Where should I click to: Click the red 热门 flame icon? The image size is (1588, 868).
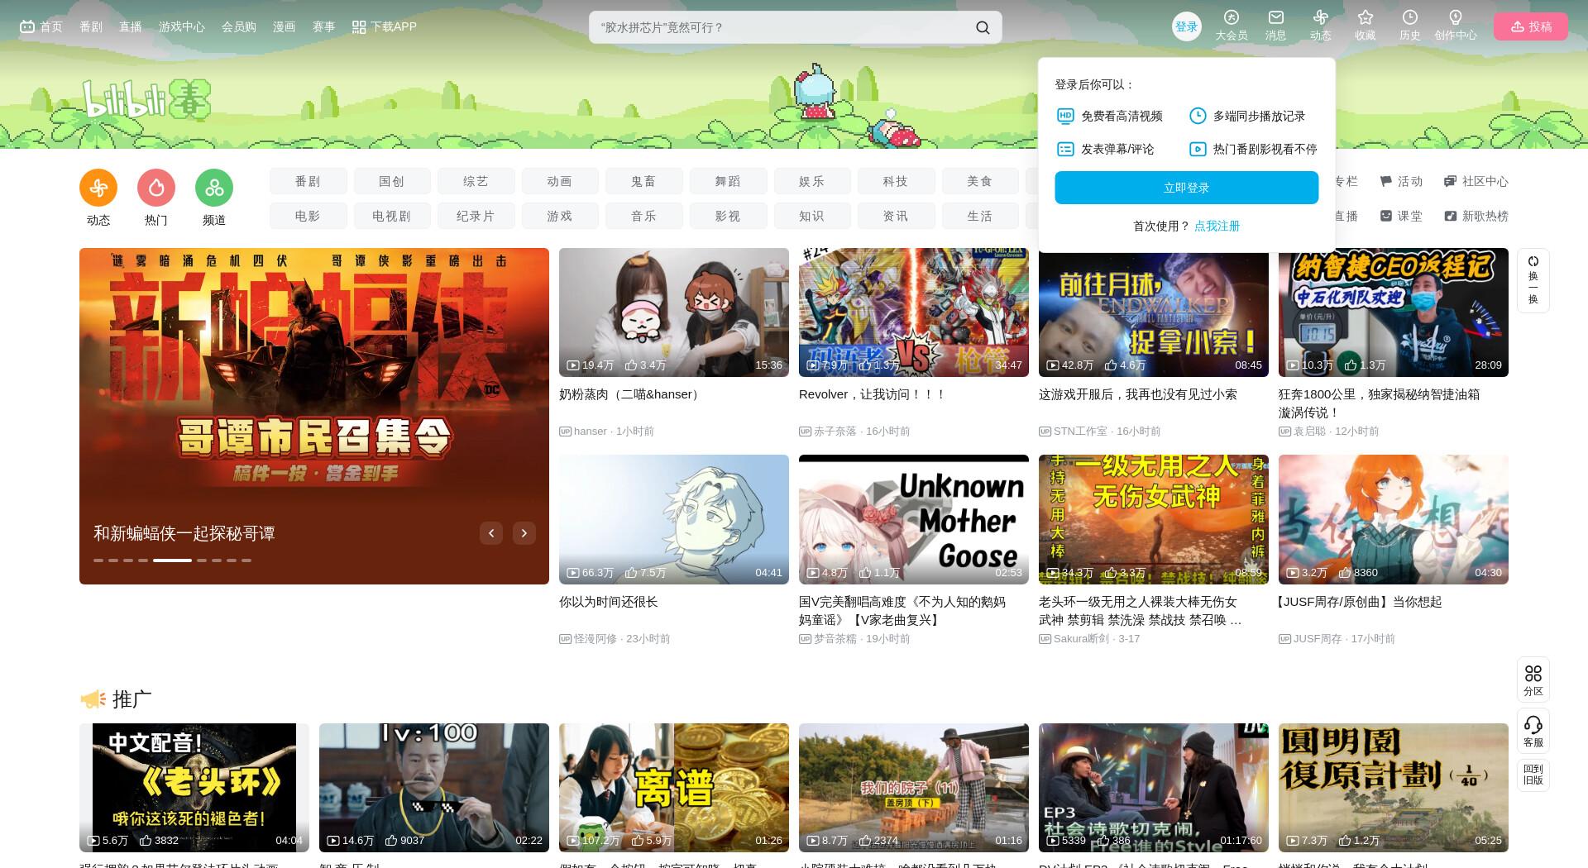[156, 188]
